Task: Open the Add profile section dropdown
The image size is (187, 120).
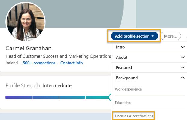Action: pyautogui.click(x=134, y=36)
